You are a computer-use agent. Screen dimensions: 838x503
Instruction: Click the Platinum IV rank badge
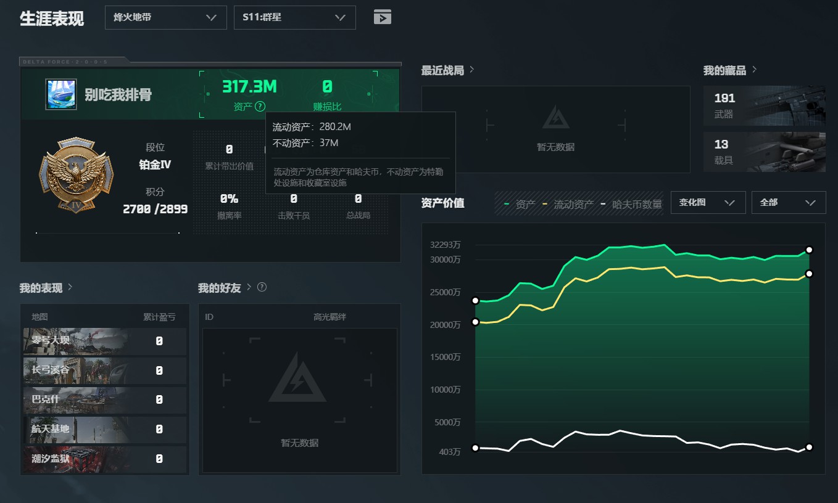pos(77,176)
